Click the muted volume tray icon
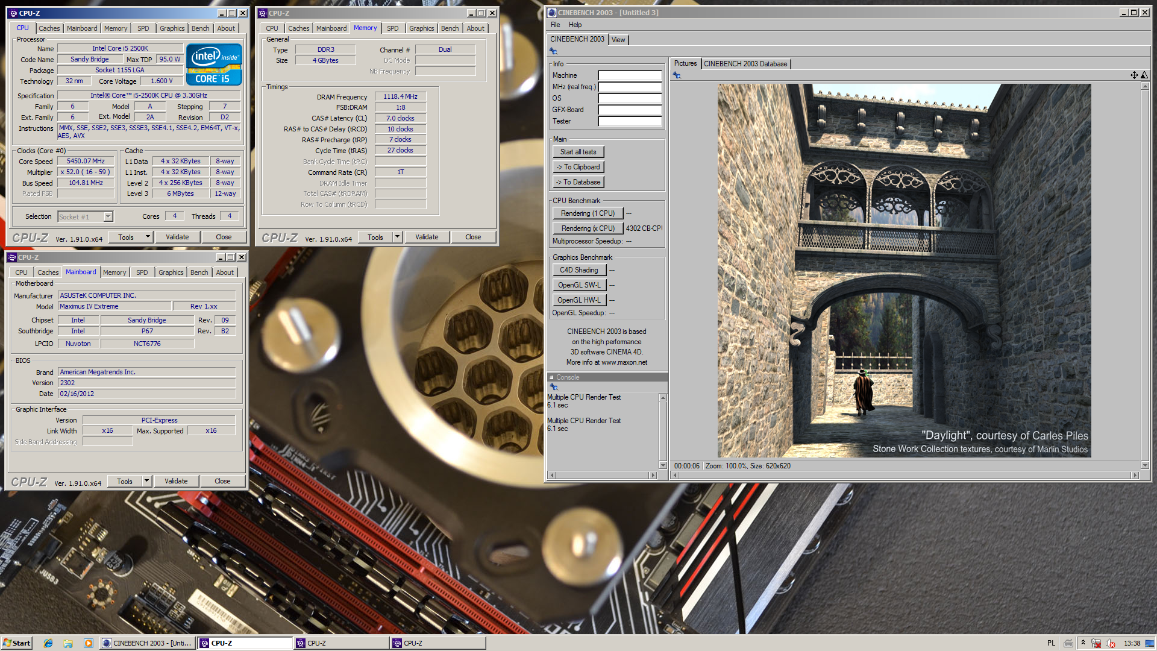Image resolution: width=1157 pixels, height=651 pixels. point(1110,643)
